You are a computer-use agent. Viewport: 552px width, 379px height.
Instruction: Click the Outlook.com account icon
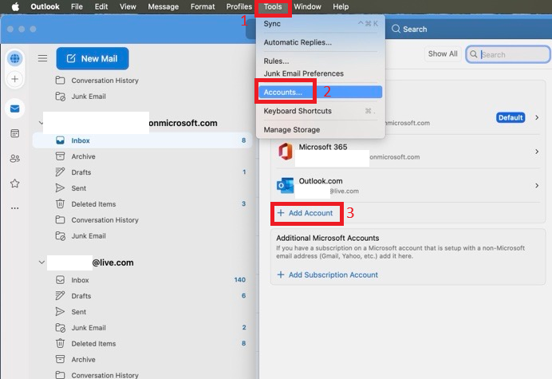click(285, 185)
